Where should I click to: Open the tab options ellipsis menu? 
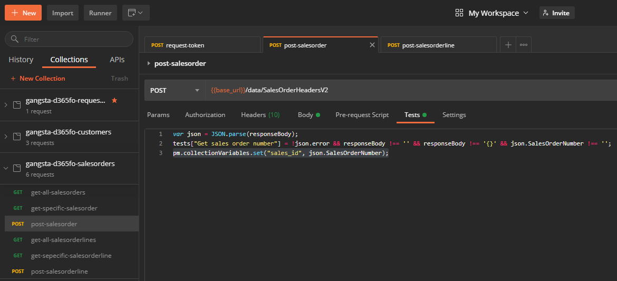[x=524, y=45]
